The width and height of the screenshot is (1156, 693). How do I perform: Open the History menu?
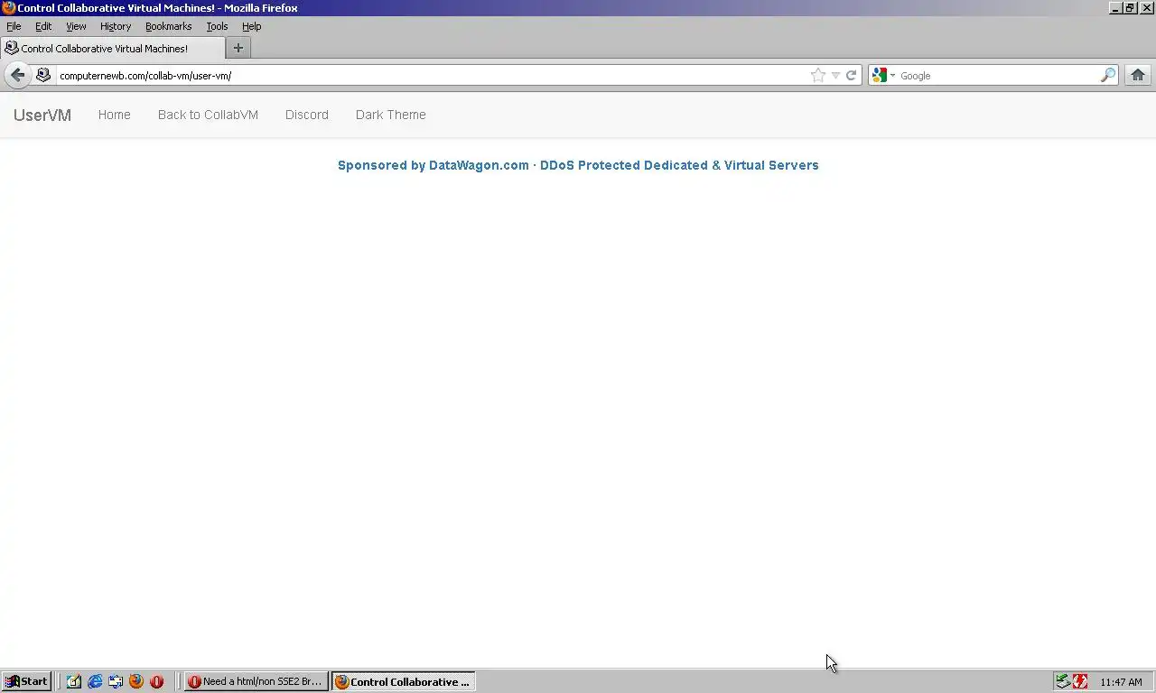[116, 26]
